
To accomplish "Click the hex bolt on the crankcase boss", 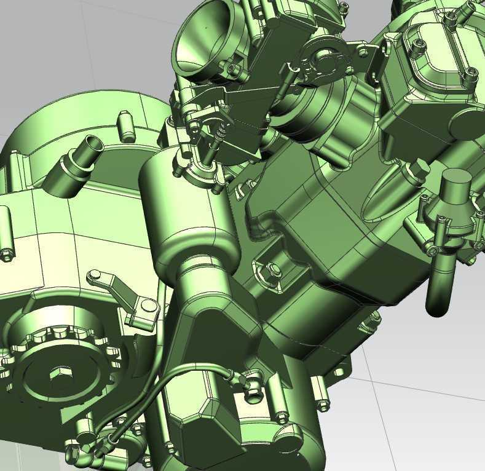I will point(272,269).
